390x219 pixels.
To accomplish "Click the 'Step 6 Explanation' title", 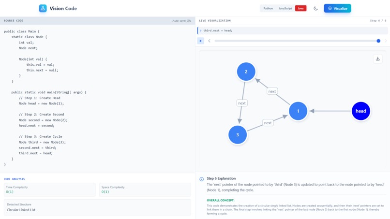I will click(221, 178).
